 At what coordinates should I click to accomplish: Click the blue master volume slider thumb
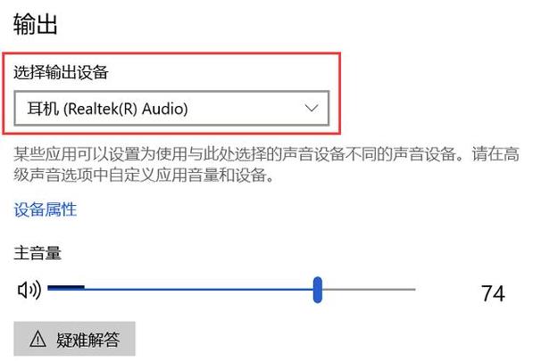(x=318, y=290)
